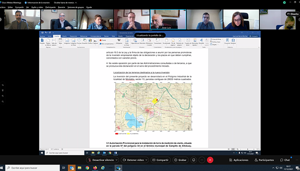
Task: Start recording with the Grabar button
Action: click(180, 159)
